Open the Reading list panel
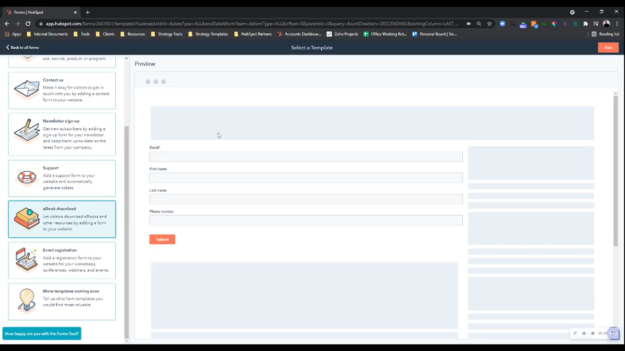625x351 pixels. [605, 34]
